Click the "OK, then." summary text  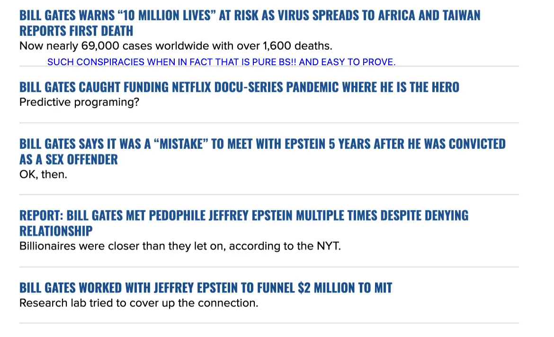[x=43, y=174]
